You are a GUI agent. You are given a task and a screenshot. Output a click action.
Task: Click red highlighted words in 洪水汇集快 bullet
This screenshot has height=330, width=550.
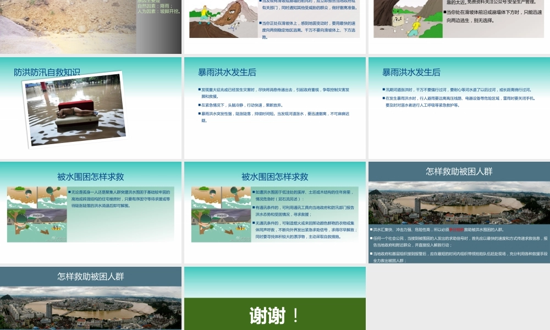[x=457, y=230]
